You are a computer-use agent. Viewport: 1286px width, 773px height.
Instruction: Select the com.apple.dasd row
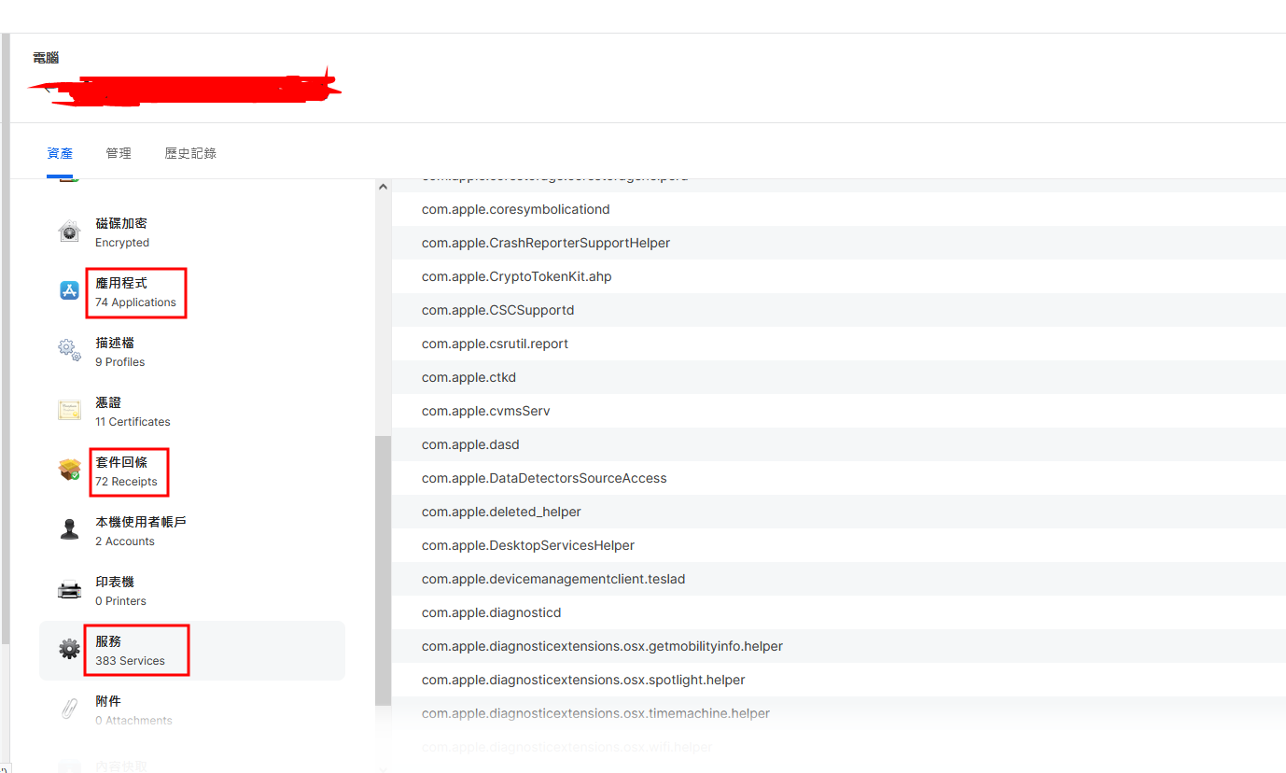click(x=838, y=444)
